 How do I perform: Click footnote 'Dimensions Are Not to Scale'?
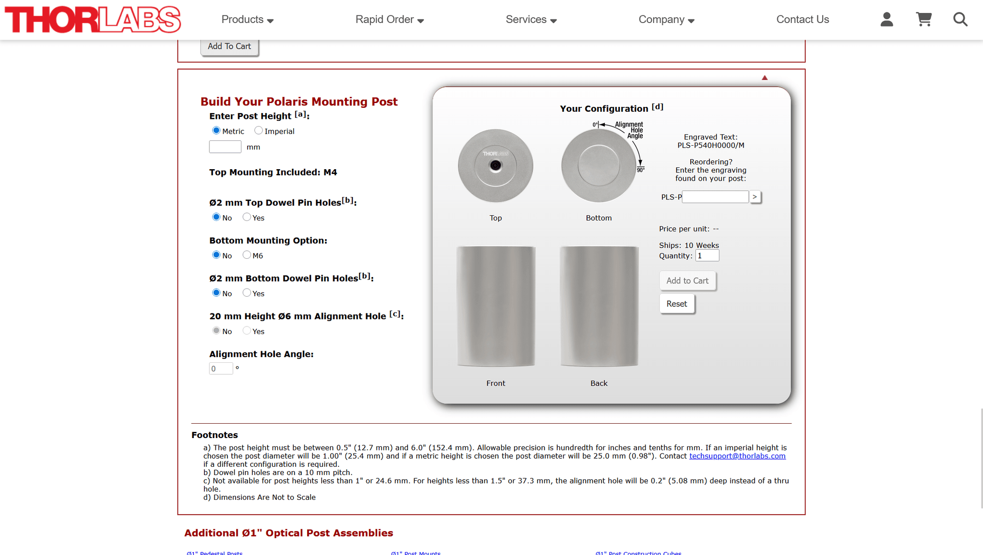(264, 497)
